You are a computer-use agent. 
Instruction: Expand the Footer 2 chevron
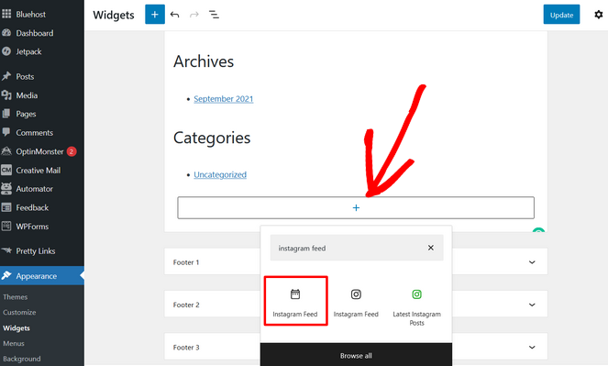tap(532, 305)
